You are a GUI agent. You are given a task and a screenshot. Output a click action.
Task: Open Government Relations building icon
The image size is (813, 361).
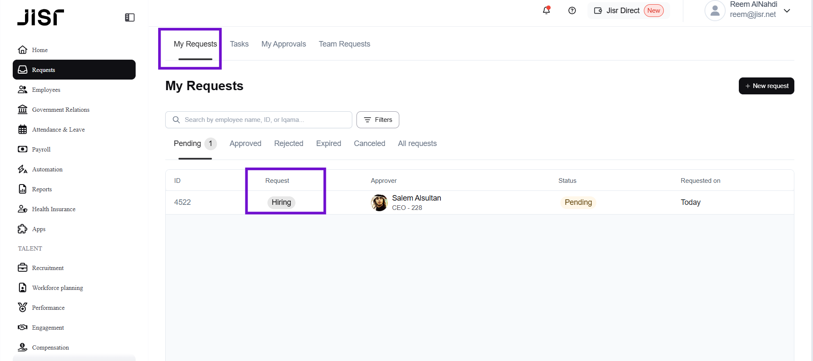(x=22, y=110)
